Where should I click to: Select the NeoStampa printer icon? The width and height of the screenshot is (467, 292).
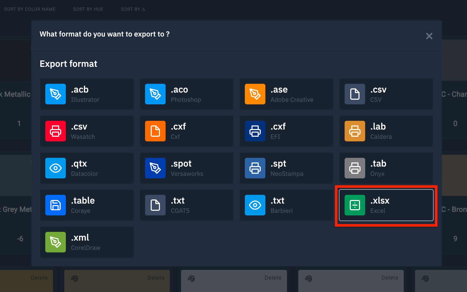point(255,168)
